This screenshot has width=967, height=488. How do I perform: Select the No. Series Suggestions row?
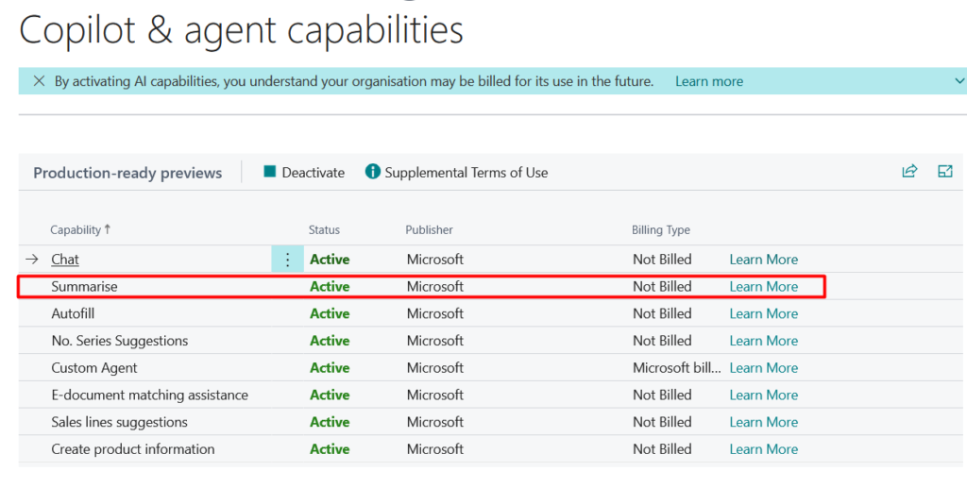pos(119,341)
